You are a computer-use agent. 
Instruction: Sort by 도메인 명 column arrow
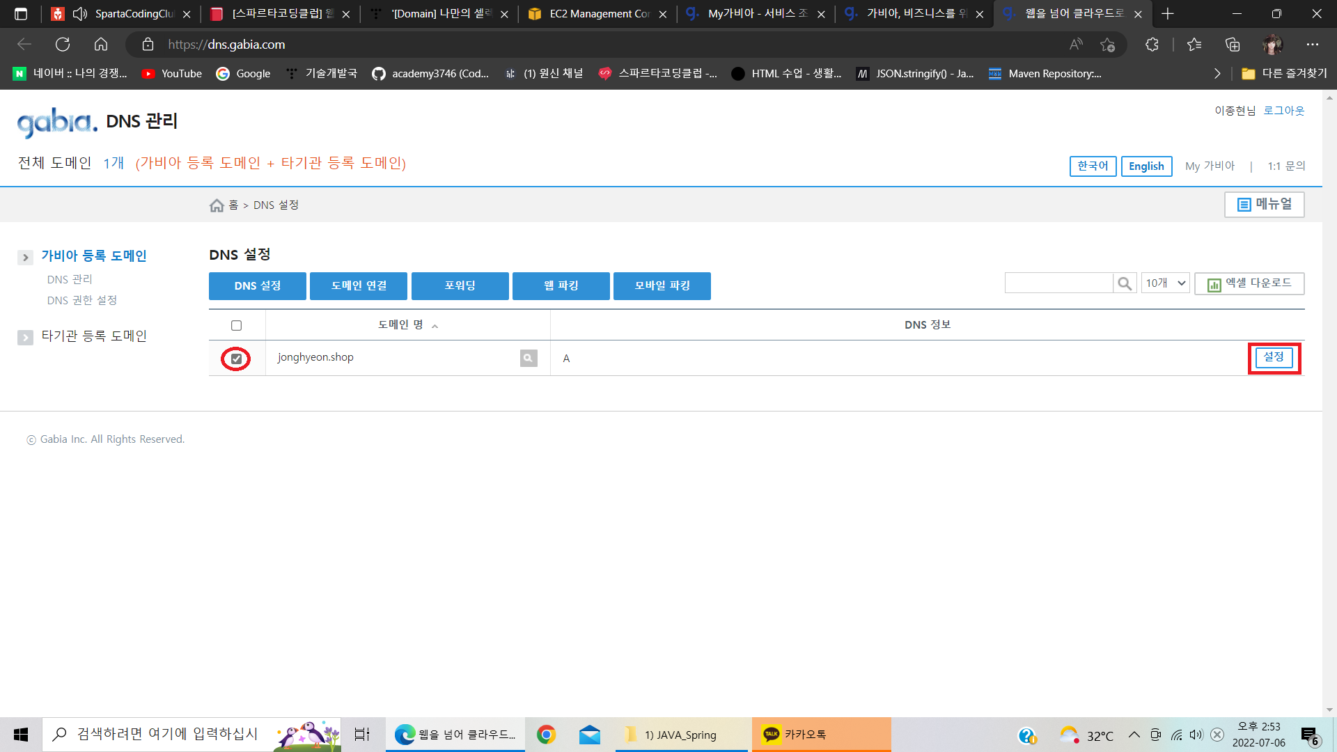[x=435, y=326]
